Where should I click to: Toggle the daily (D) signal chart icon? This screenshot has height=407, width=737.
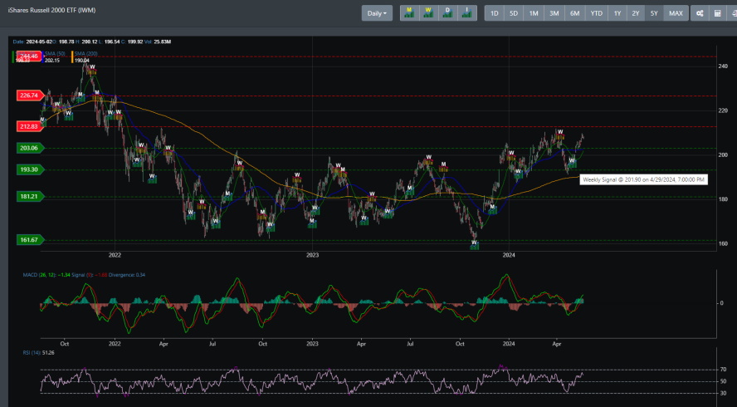tap(448, 13)
